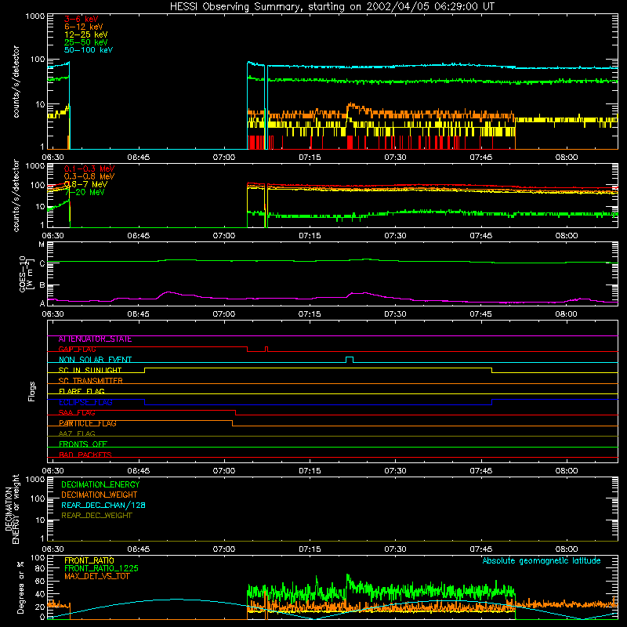Select the ATTENUATOR_STATE flag label
Screen dimensions: 627x627
(x=95, y=339)
